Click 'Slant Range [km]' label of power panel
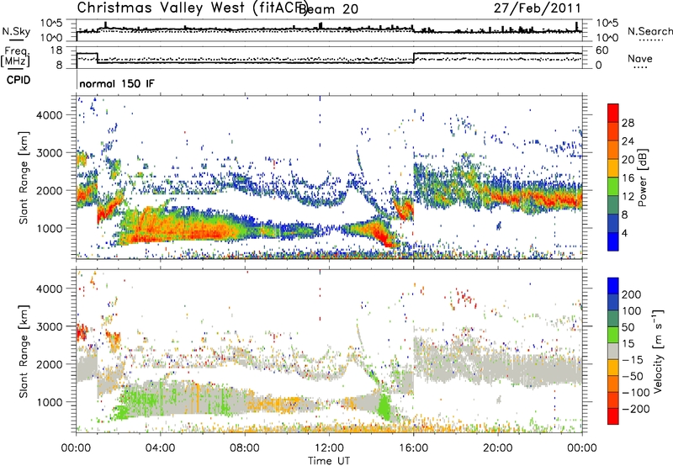This screenshot has width=673, height=466. (24, 177)
